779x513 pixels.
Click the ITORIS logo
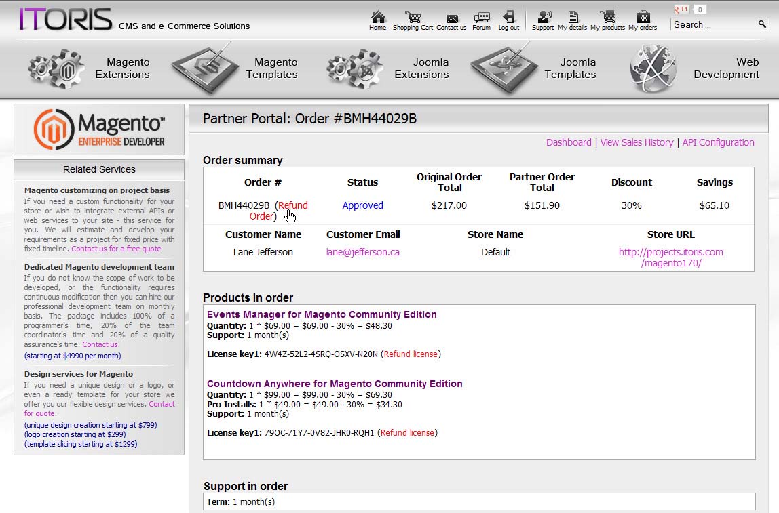(x=66, y=20)
